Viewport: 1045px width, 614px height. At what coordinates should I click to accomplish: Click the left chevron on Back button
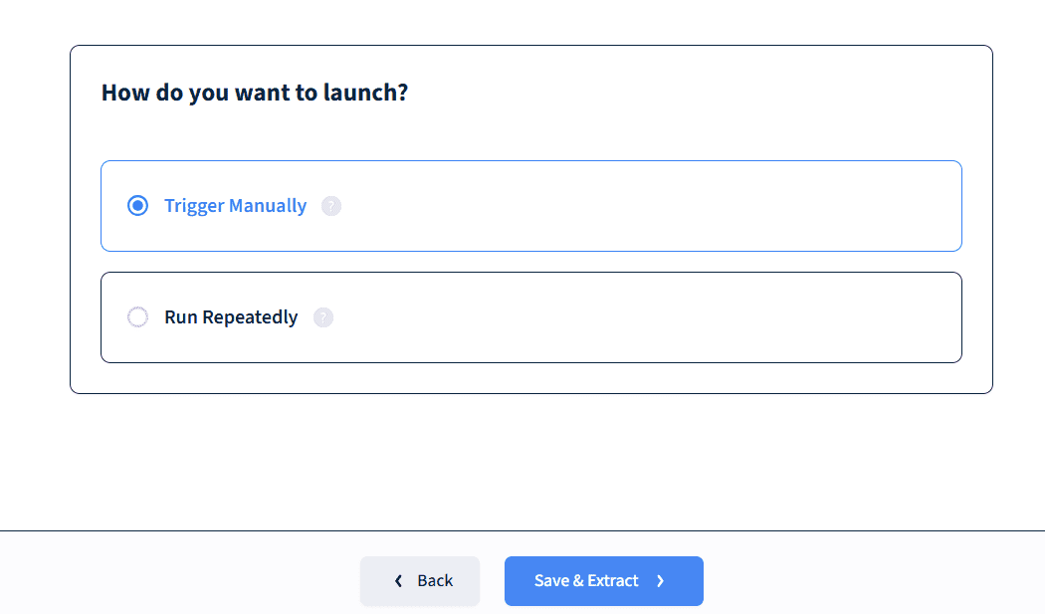click(x=398, y=581)
